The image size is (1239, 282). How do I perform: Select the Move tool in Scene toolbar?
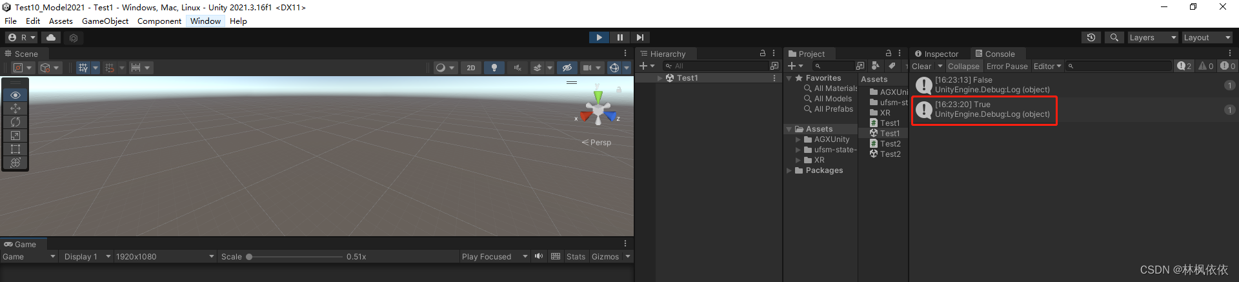pos(15,108)
